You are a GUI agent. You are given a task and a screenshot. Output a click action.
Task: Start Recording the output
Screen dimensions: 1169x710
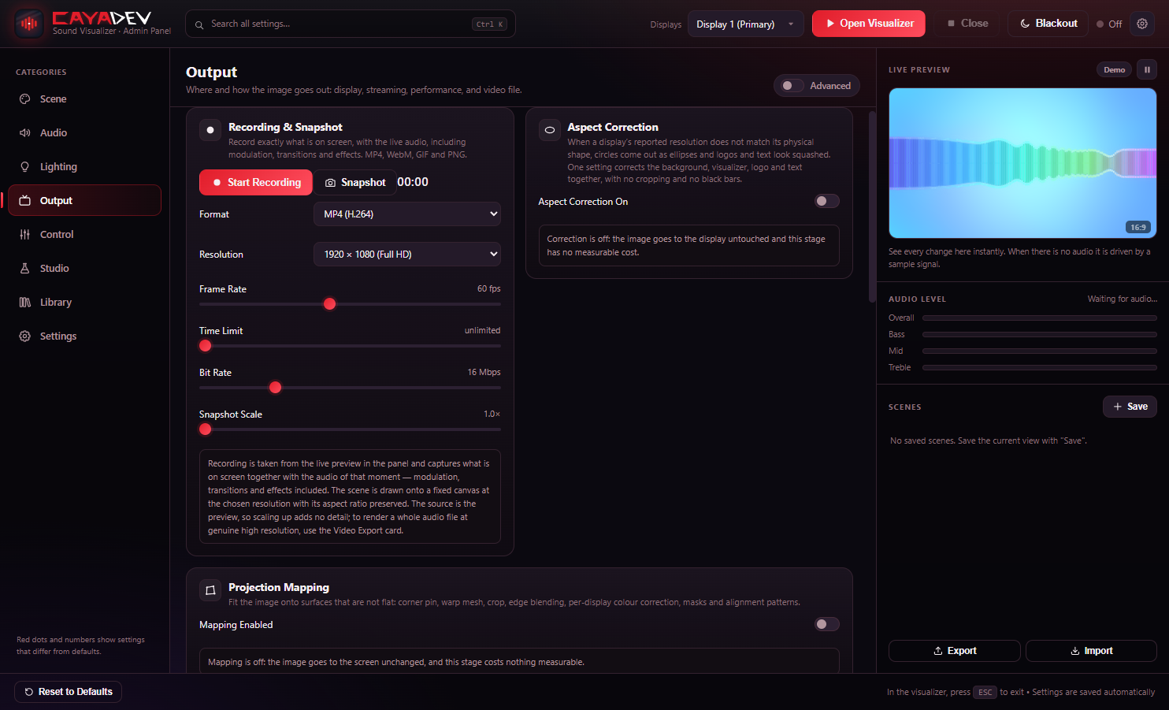click(256, 182)
